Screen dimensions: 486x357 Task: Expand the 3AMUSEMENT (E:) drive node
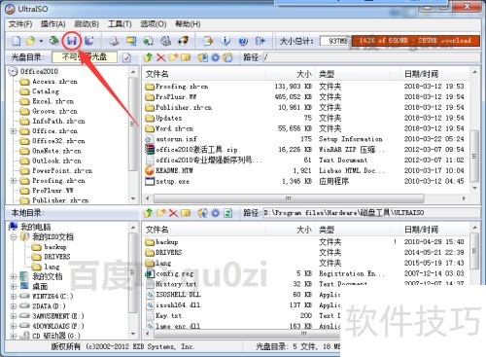(x=14, y=316)
